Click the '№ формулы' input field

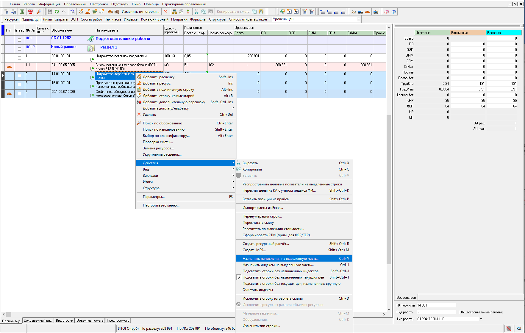tap(436, 305)
